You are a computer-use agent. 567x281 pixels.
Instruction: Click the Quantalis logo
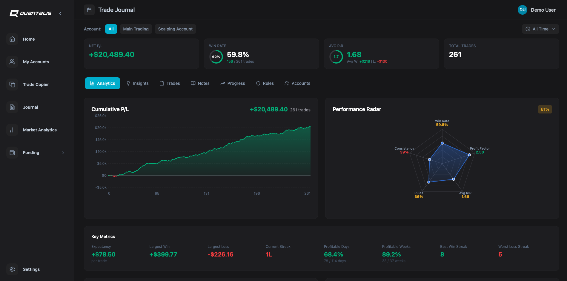pos(30,13)
